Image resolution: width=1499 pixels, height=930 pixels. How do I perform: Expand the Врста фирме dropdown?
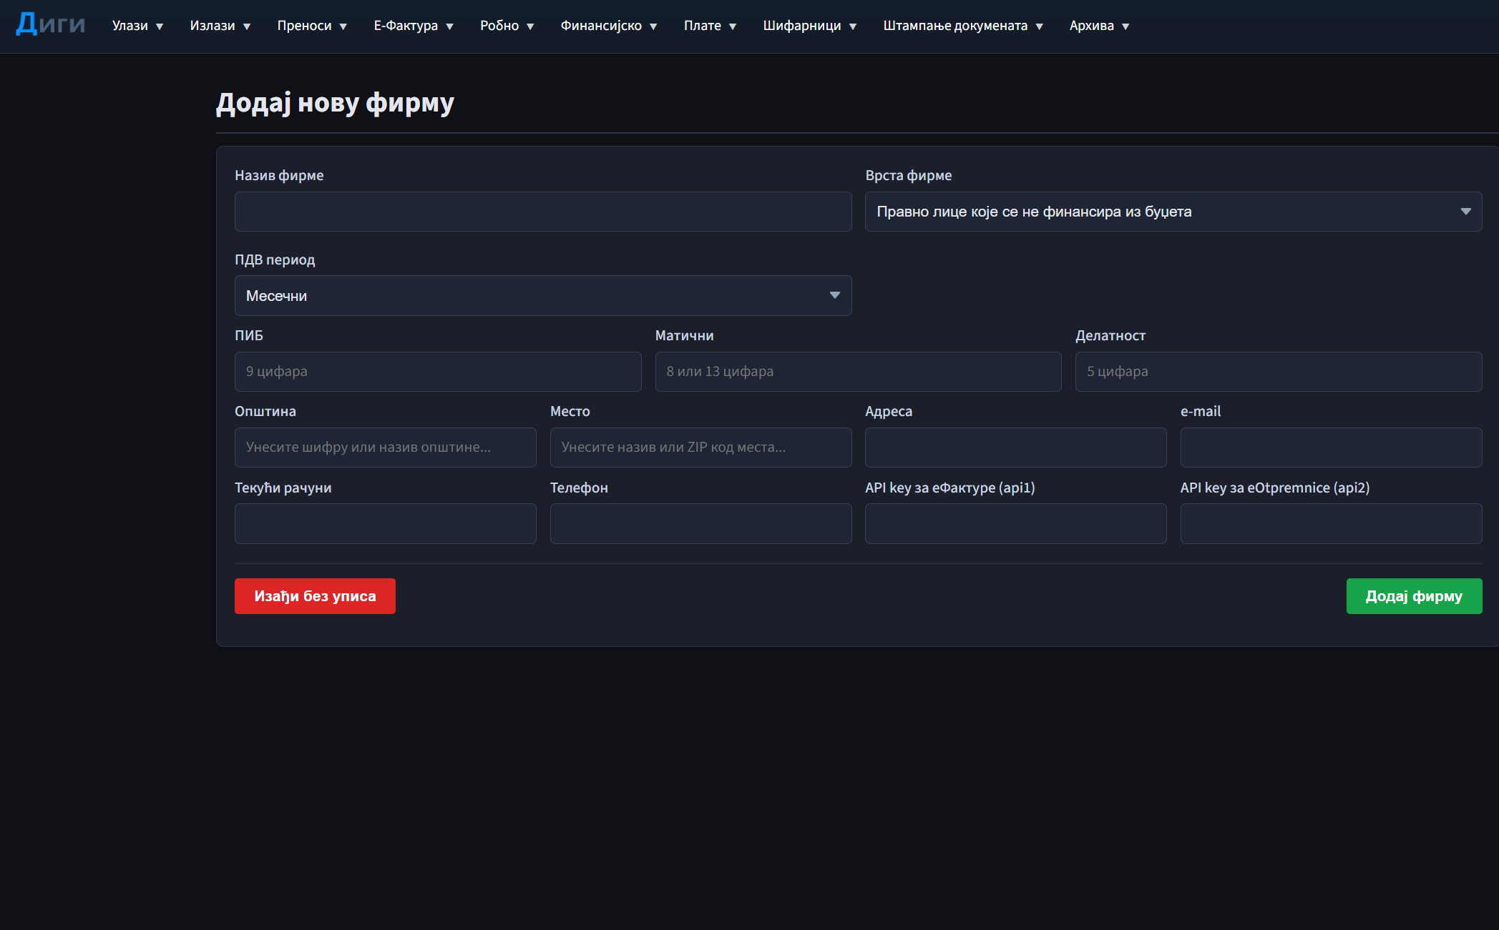click(x=1173, y=212)
